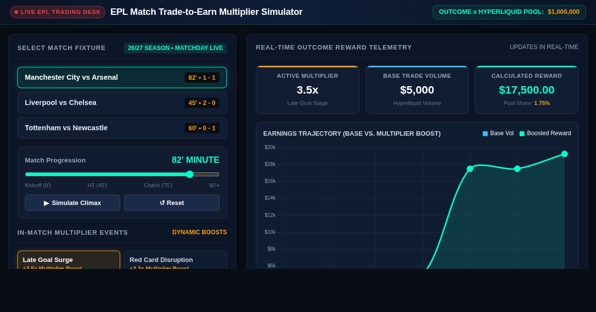
Task: Choose the Red Card Disruption multiplier event
Action: (x=175, y=260)
